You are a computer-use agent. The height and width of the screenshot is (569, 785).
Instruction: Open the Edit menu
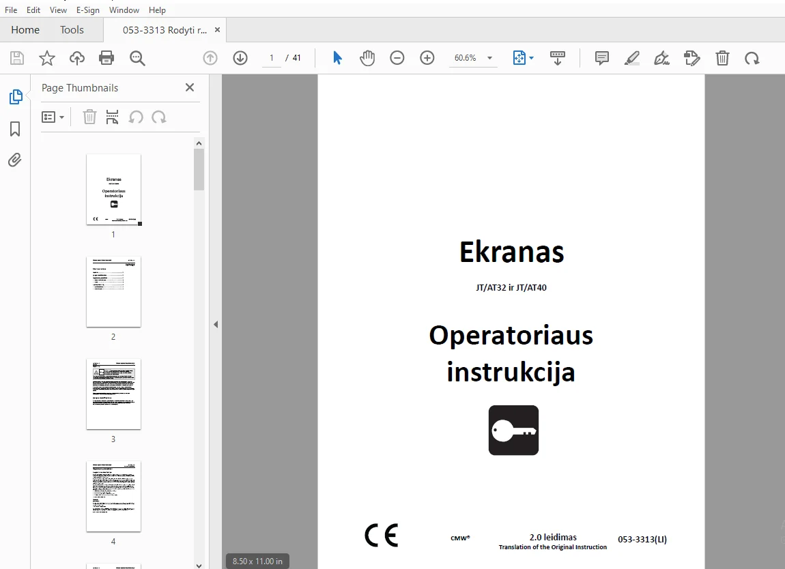pos(33,10)
